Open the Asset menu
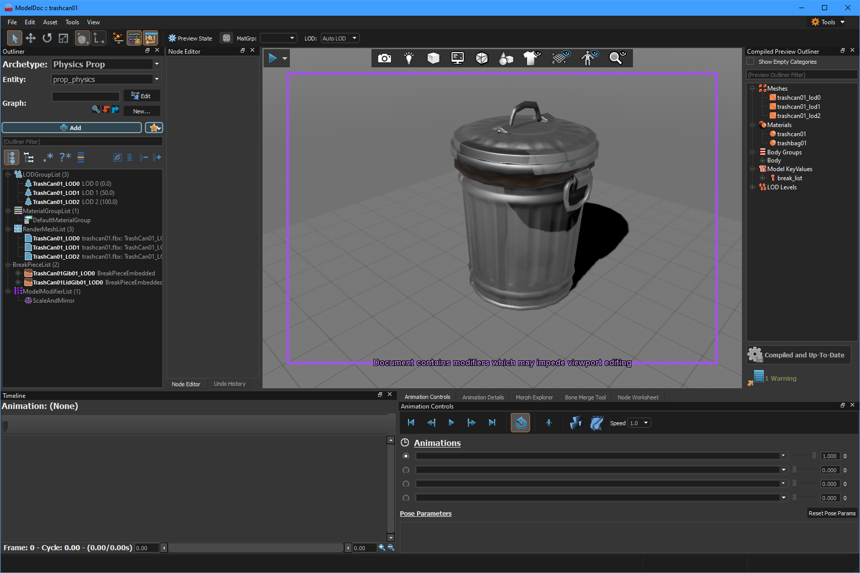 50,22
